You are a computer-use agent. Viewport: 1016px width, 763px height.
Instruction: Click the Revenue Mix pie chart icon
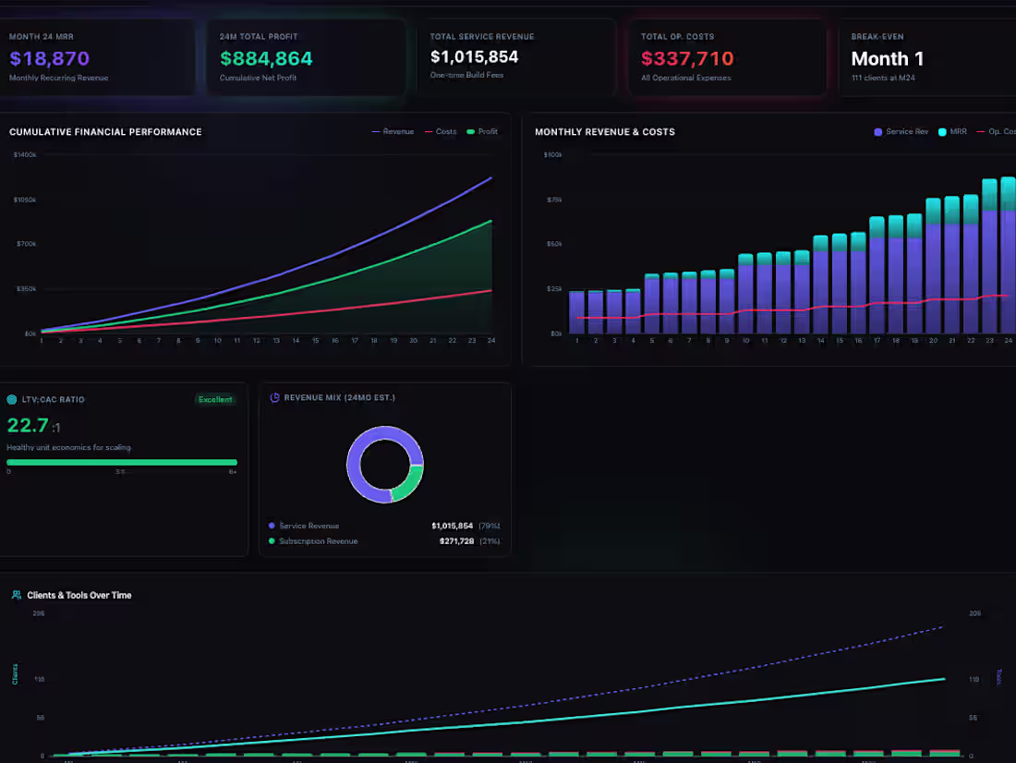[274, 397]
